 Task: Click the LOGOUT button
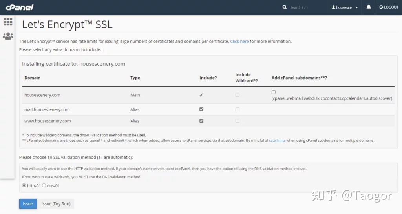389,7
